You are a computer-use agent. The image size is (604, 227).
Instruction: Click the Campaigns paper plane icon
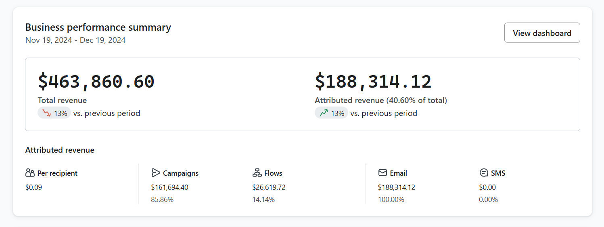pyautogui.click(x=156, y=173)
